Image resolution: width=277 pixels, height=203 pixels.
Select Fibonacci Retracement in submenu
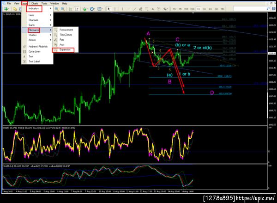66,30
